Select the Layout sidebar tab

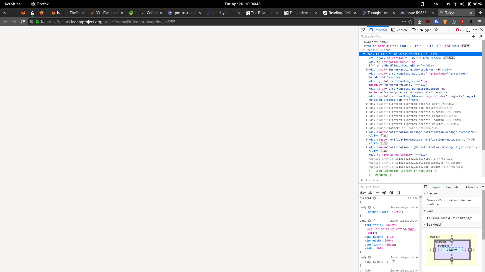pyautogui.click(x=436, y=187)
